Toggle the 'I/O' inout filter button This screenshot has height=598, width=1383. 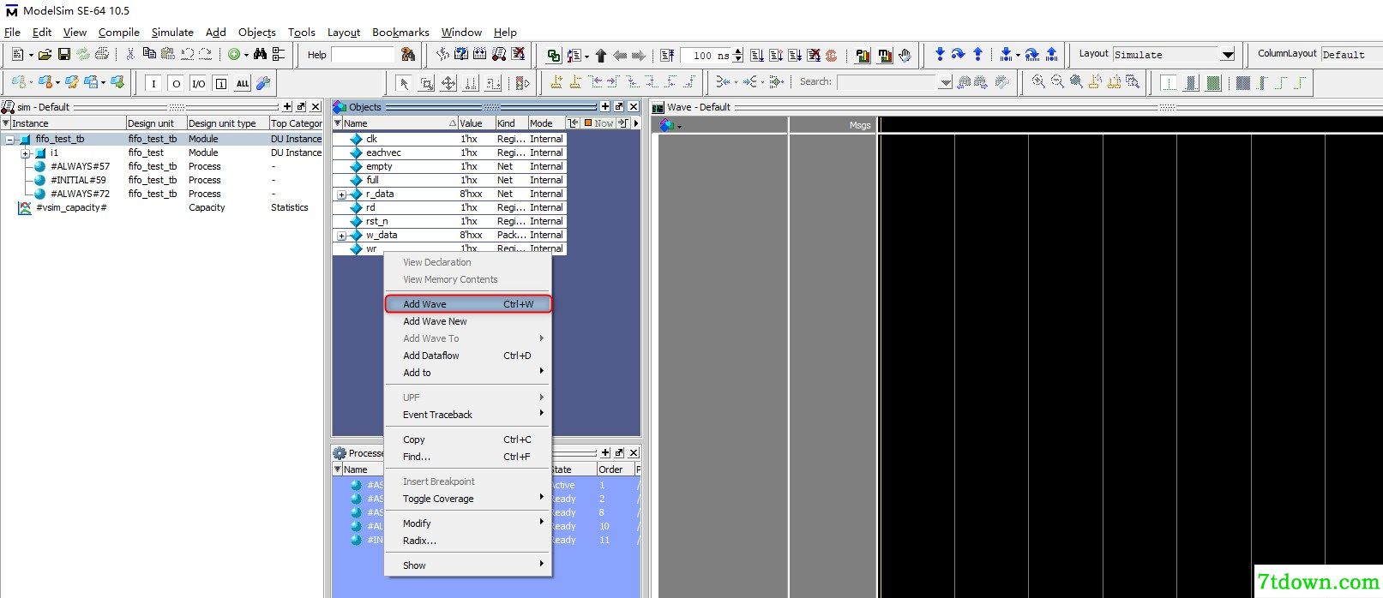(x=198, y=83)
